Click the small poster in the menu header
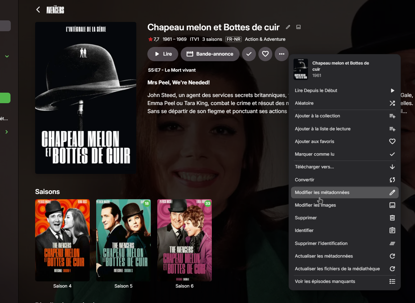Viewport: 415px width, 303px height. point(301,69)
